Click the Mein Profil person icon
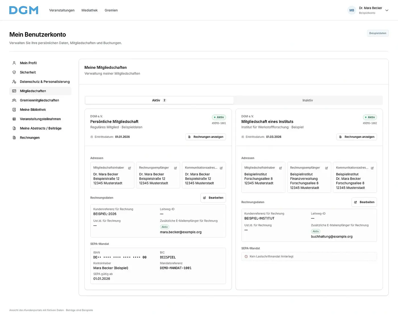Viewport: 398px width, 319px height. (14, 63)
